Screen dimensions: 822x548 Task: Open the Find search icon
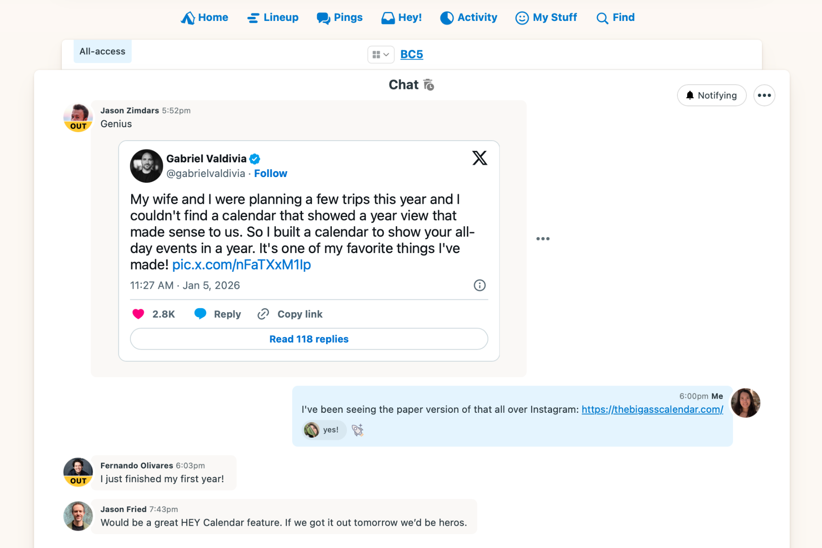tap(602, 18)
